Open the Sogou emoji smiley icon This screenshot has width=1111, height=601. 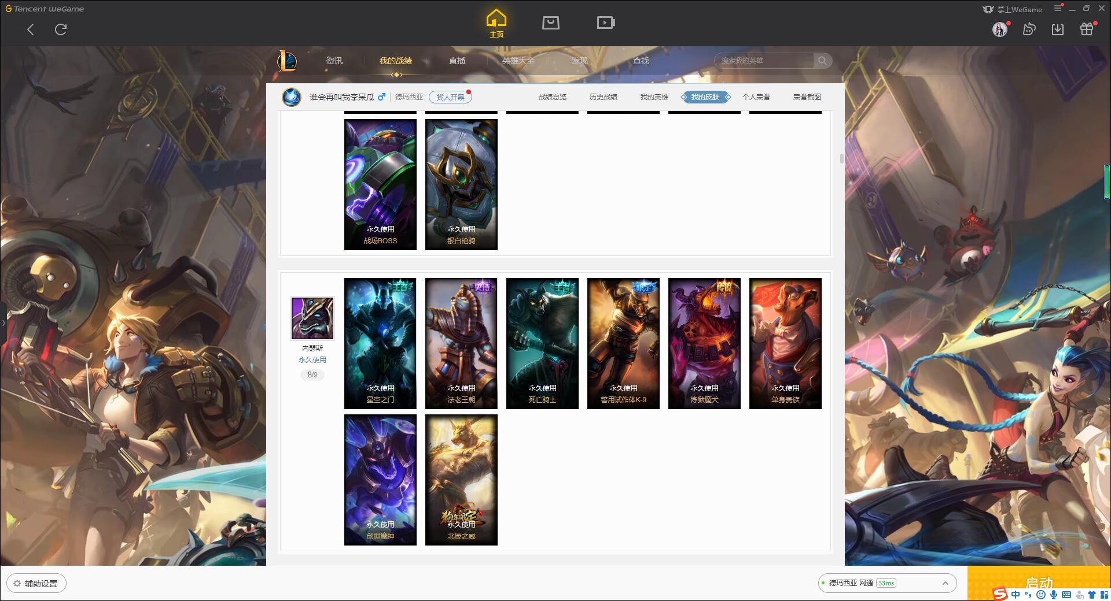point(1041,595)
